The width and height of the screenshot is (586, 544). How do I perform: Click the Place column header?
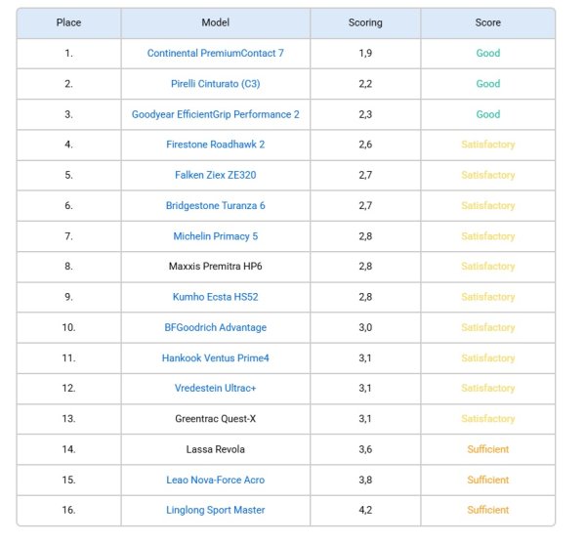coord(68,22)
